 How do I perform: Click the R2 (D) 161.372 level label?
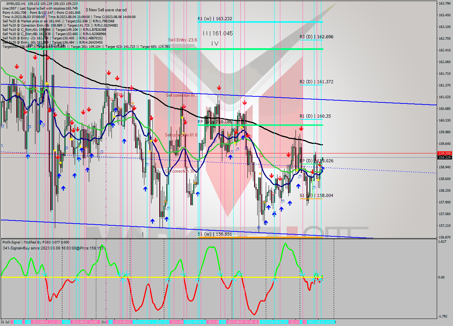(x=316, y=82)
